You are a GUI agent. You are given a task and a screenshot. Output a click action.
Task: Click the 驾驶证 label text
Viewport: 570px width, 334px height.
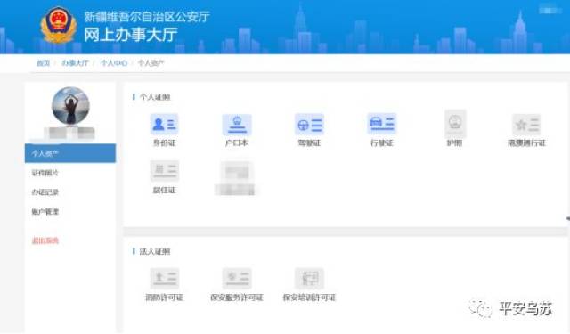pos(309,143)
